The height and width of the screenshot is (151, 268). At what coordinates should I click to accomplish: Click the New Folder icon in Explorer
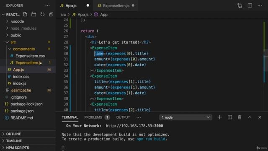click(x=33, y=14)
